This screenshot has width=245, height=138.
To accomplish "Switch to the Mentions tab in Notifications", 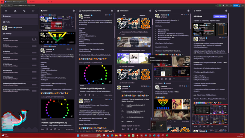I will pos(142,15).
